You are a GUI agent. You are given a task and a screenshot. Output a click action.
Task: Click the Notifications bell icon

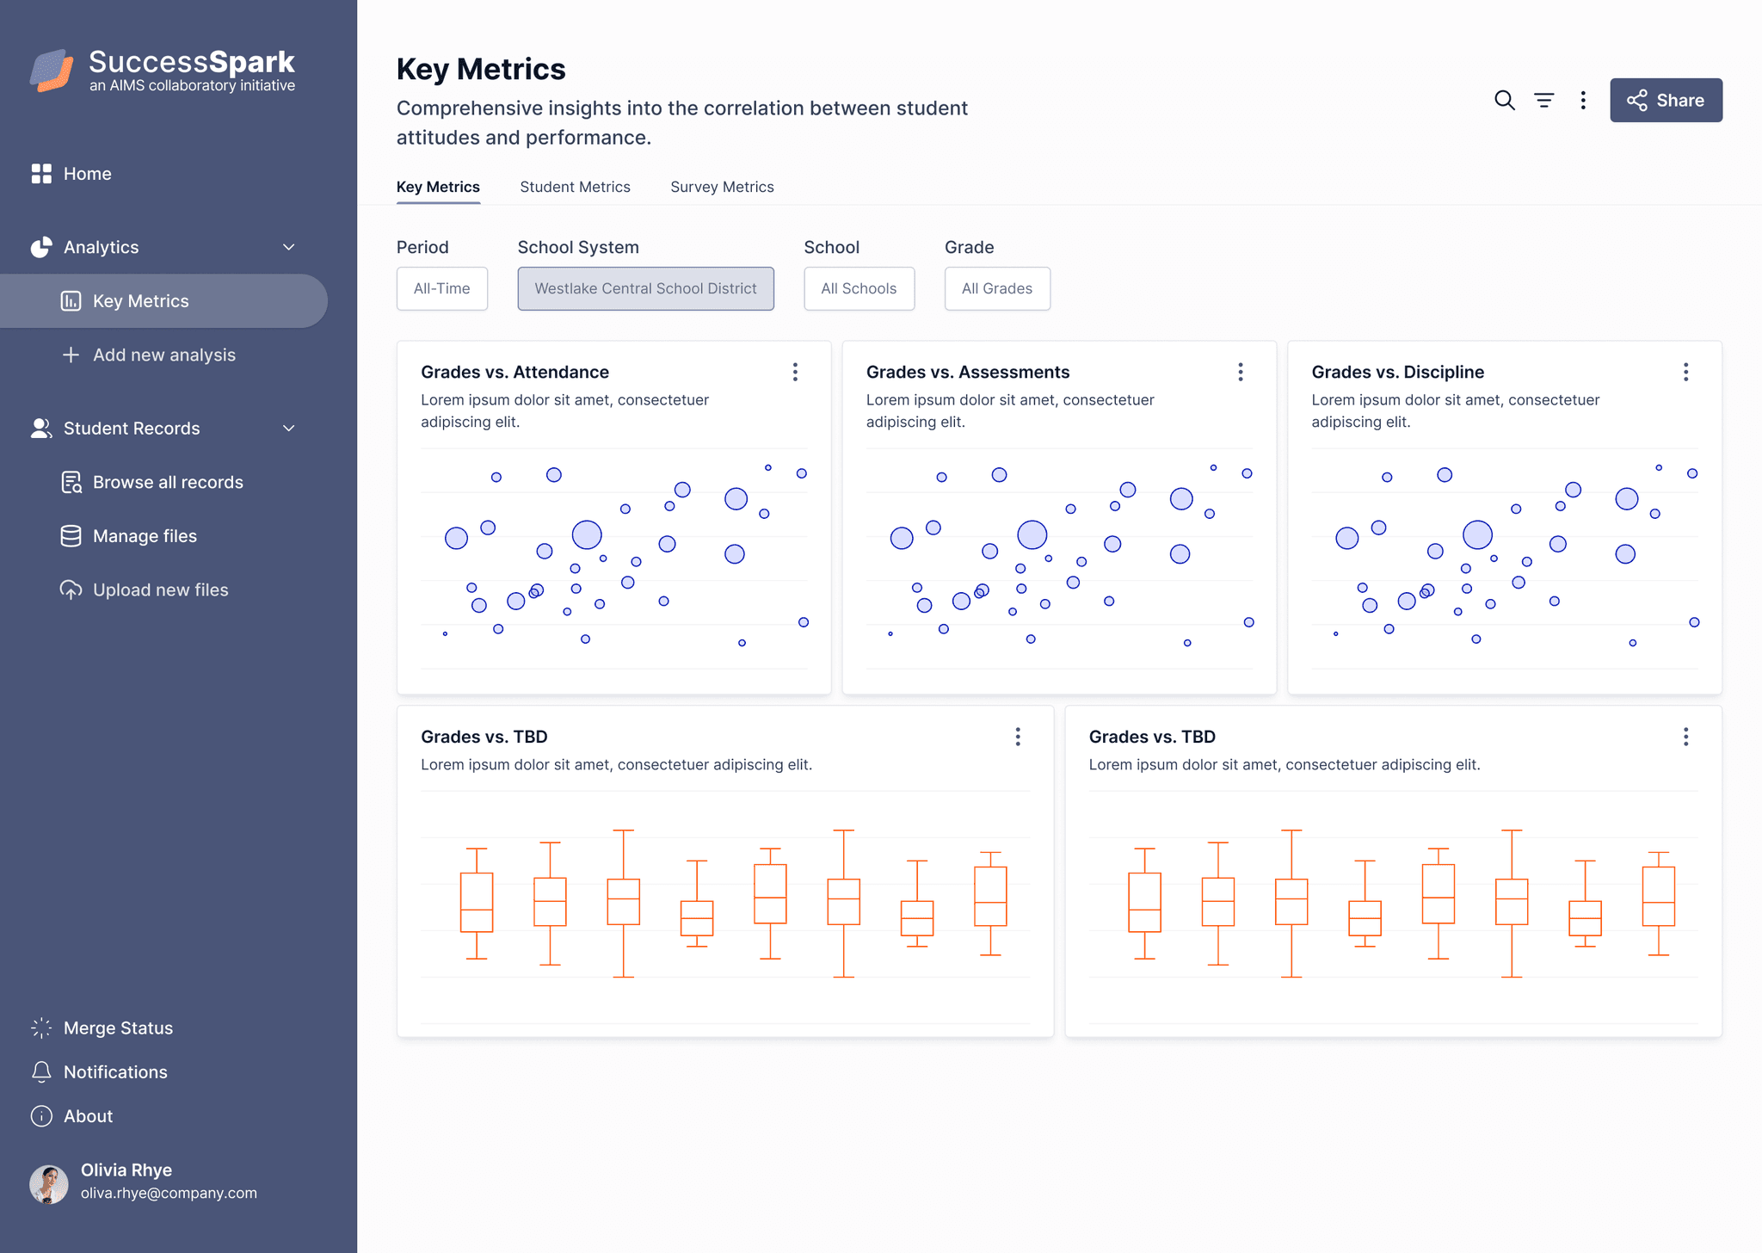tap(41, 1071)
